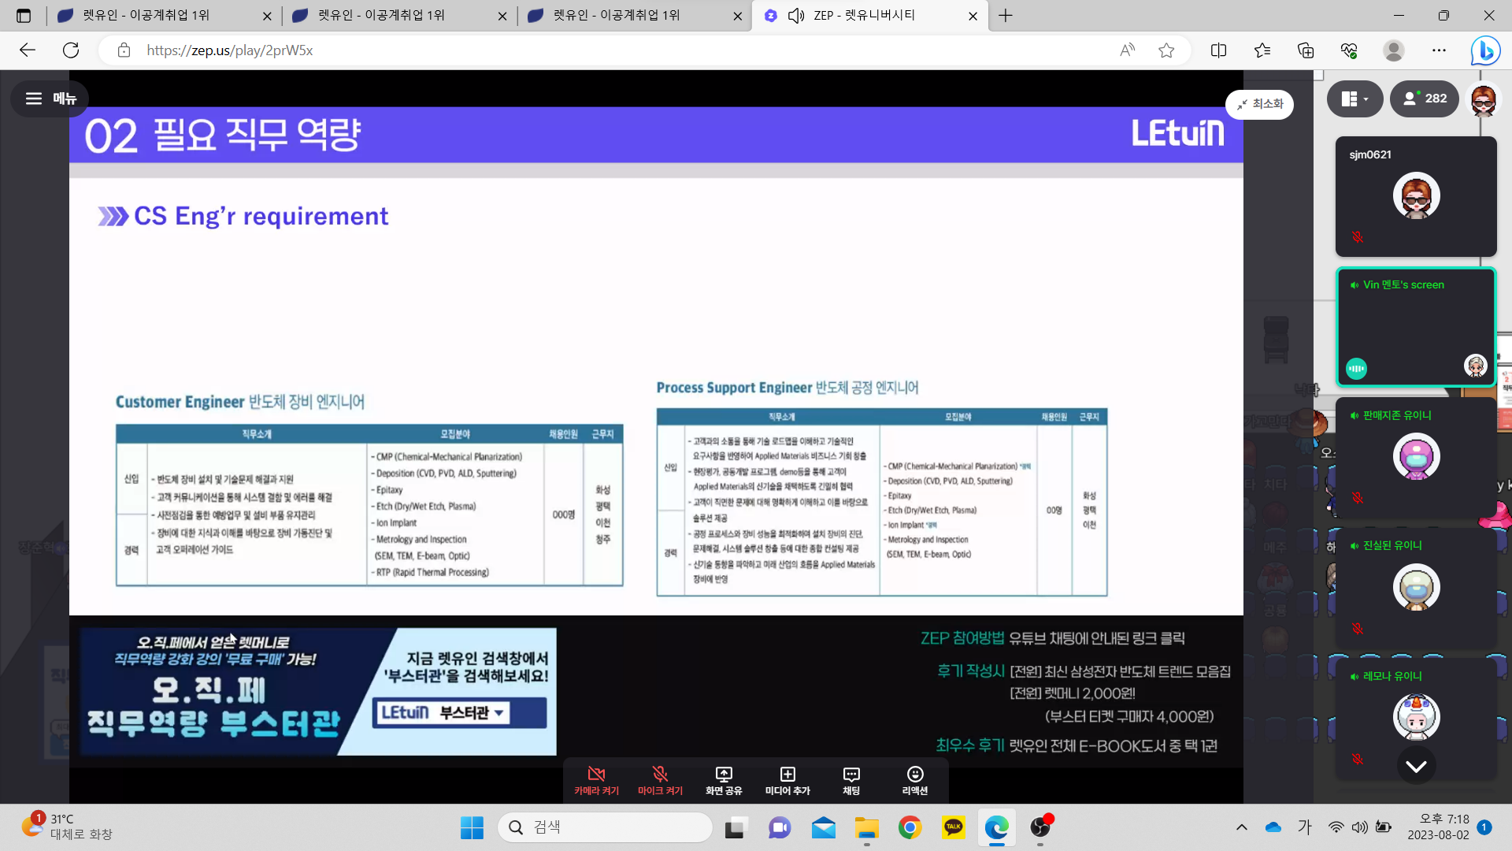Viewport: 1512px width, 851px height.
Task: Click the split screen icon in browser toolbar
Action: (x=1218, y=50)
